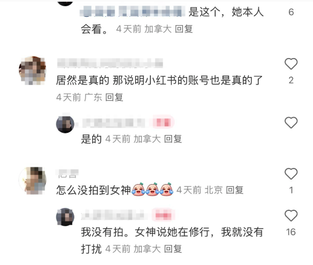
Task: Reply to the '是的' comment
Action: tap(173, 139)
